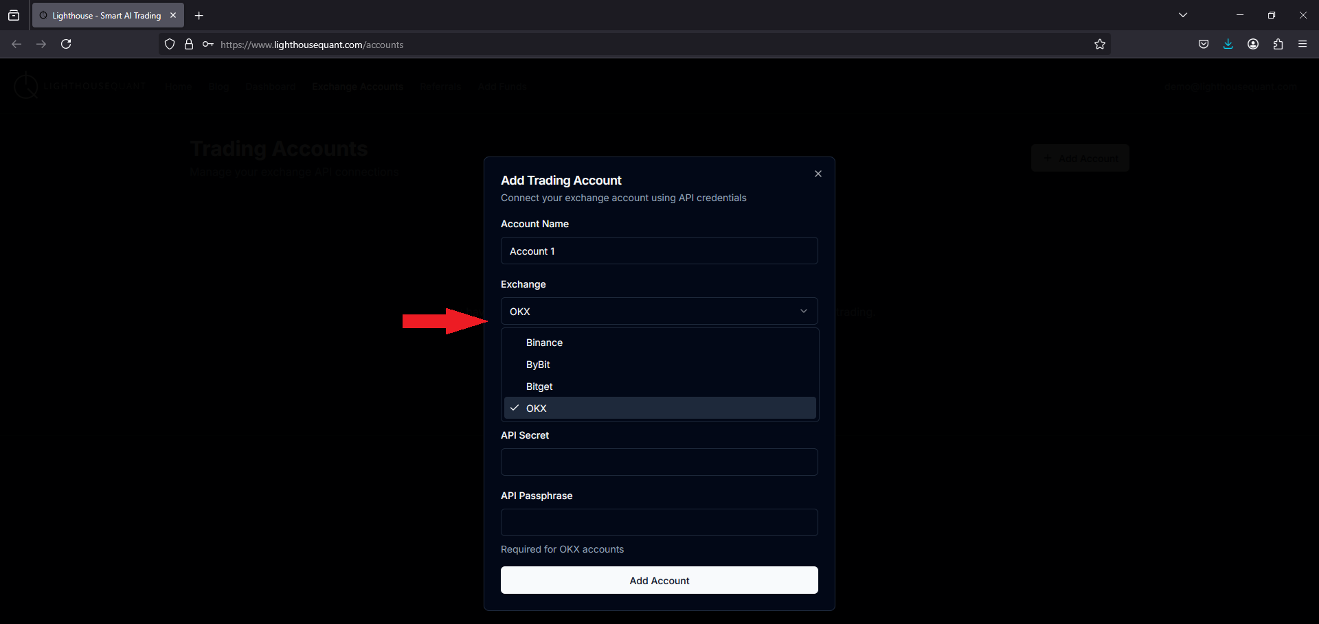Image resolution: width=1319 pixels, height=624 pixels.
Task: Reload the page
Action: tap(66, 44)
